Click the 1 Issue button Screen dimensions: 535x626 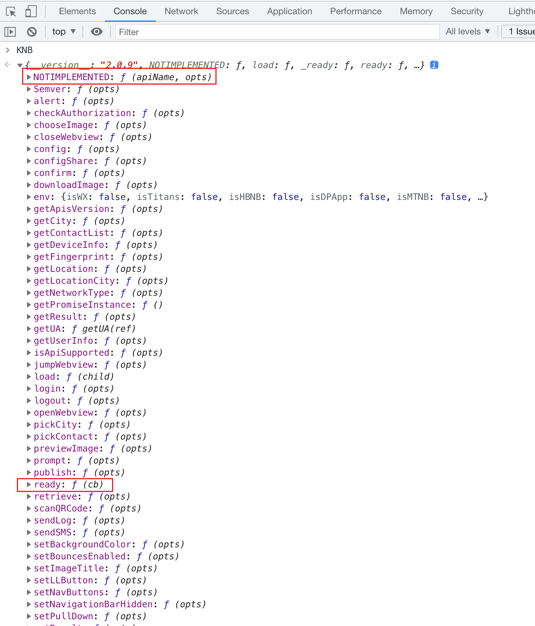(x=521, y=32)
